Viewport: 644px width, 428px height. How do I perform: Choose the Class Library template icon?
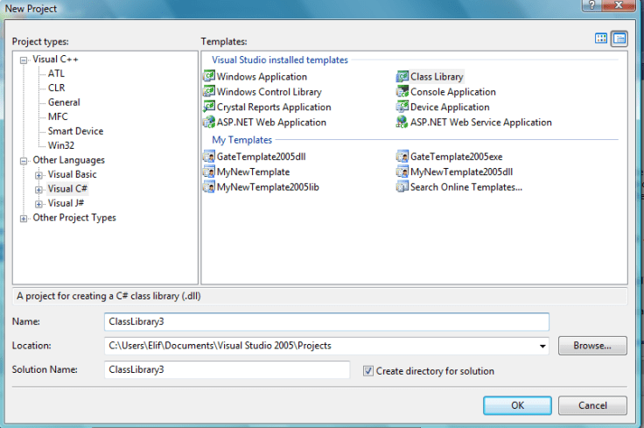click(402, 77)
